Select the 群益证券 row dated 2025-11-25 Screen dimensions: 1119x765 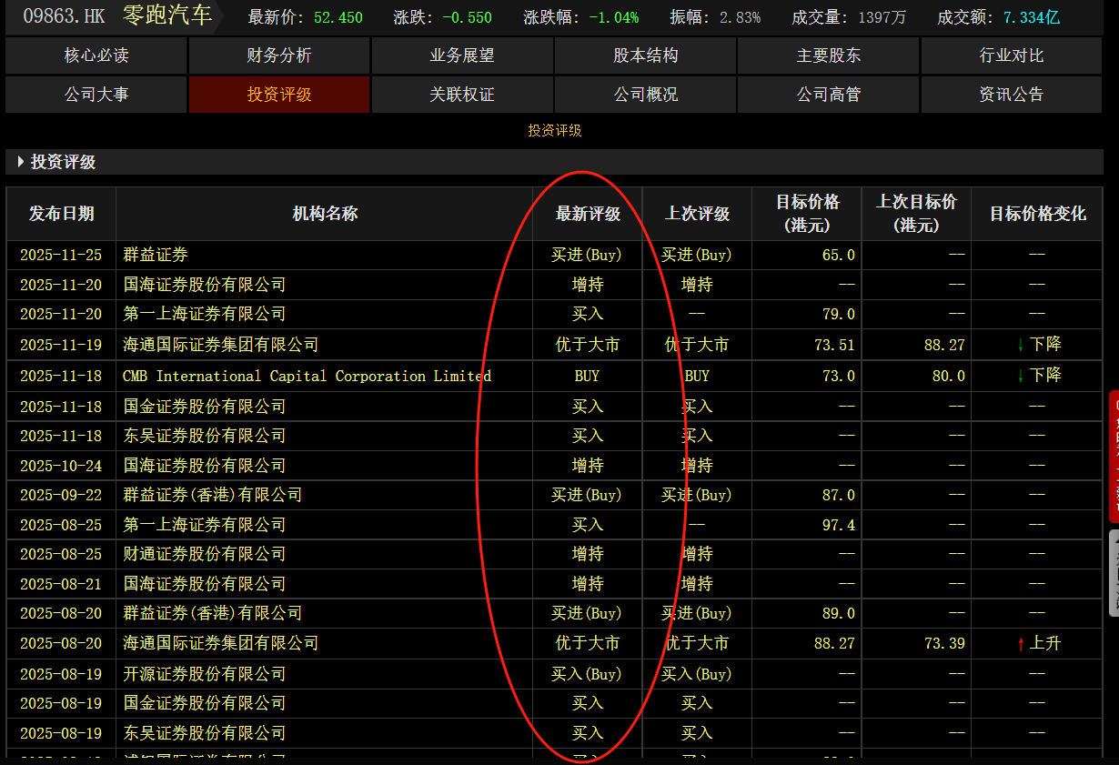[555, 255]
